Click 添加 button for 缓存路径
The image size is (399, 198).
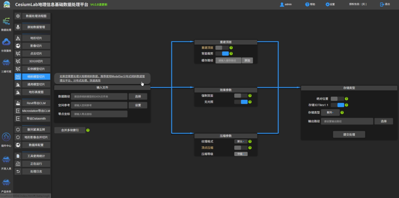click(247, 60)
